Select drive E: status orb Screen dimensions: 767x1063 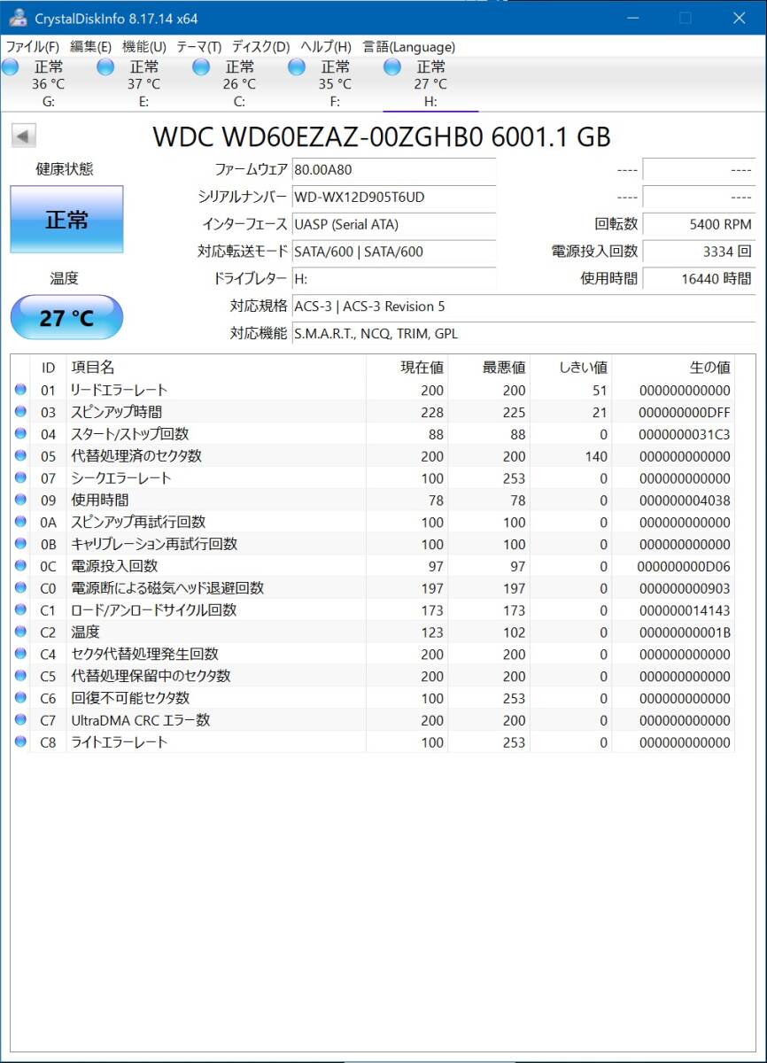tap(105, 66)
